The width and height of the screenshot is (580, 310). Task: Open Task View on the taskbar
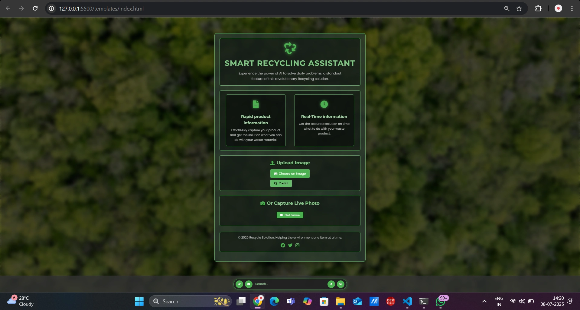coord(241,301)
